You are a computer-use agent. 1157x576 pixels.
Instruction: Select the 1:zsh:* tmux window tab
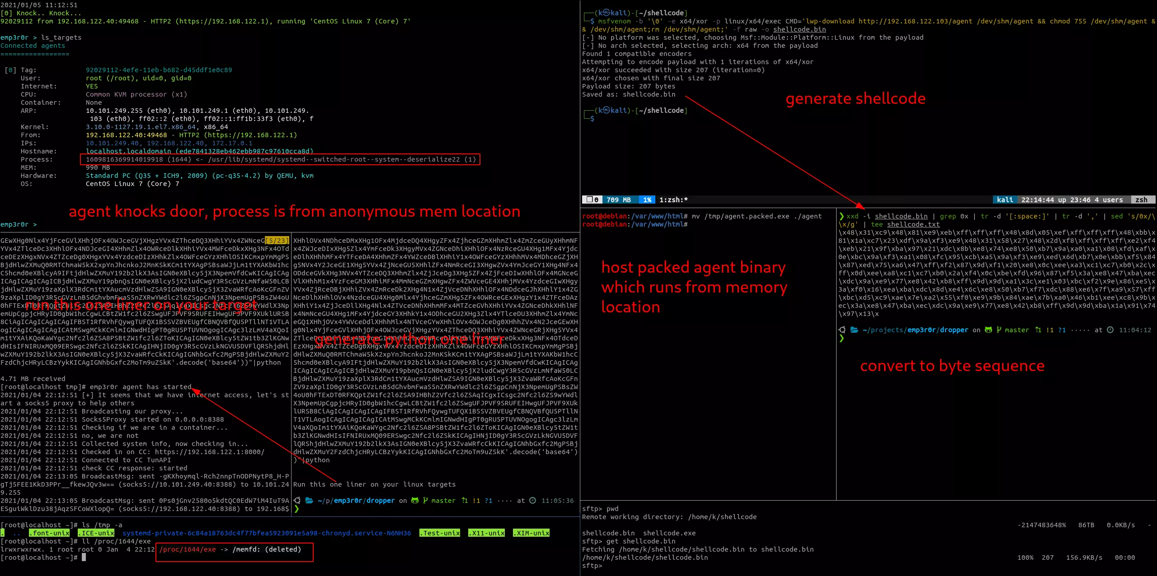point(673,200)
